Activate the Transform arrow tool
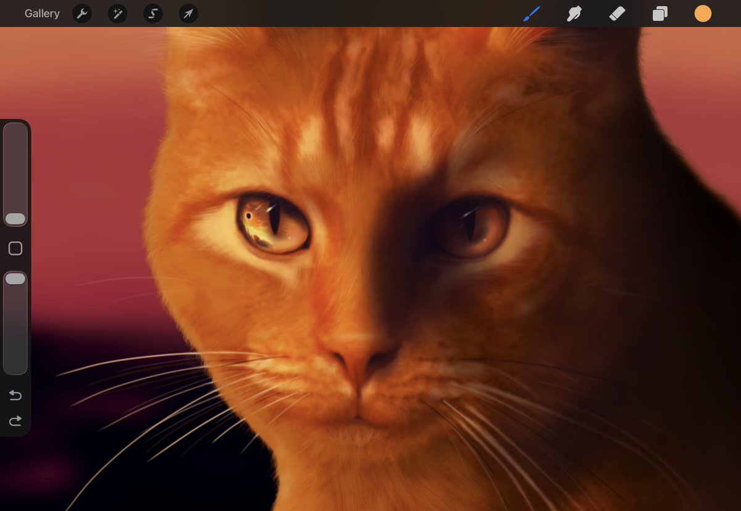This screenshot has height=511, width=741. pos(188,14)
